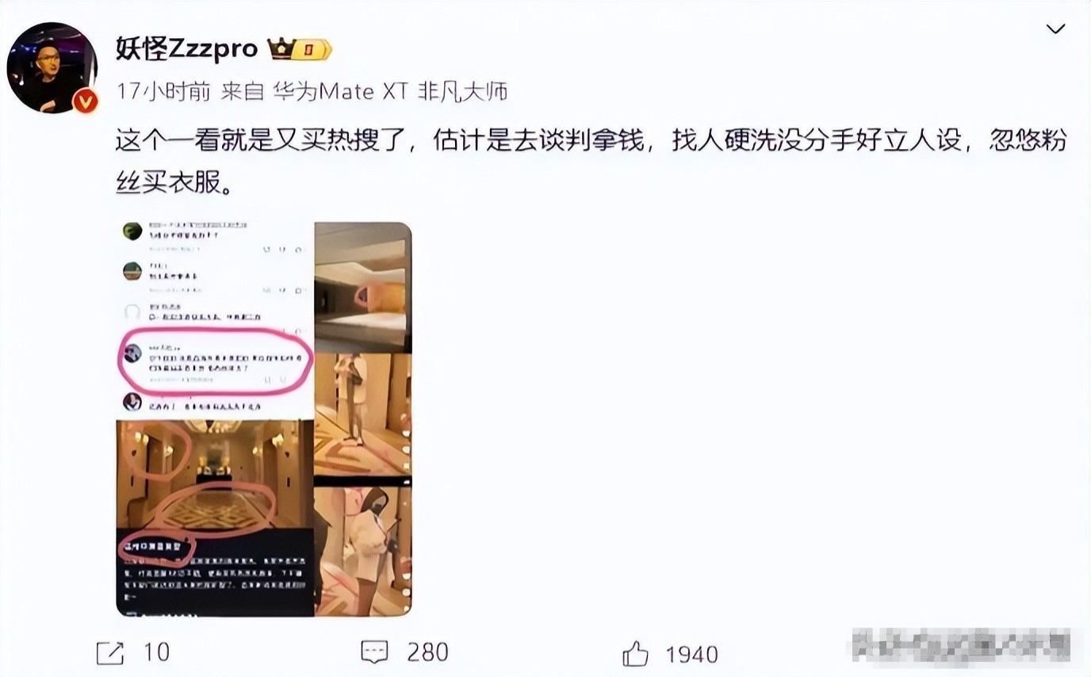Click the 妖怪Zzzpro profile avatar
This screenshot has width=1091, height=677.
coord(52,67)
